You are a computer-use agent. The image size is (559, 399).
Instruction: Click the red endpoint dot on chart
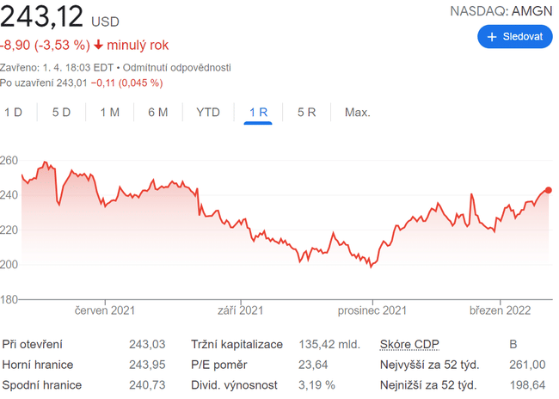(x=549, y=190)
